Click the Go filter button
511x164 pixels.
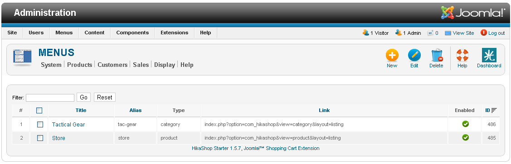click(84, 97)
